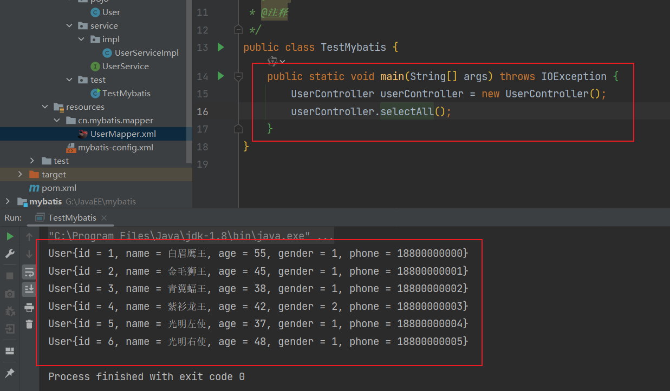Click run gutter icon beside class TestMybatis
The height and width of the screenshot is (391, 670).
[x=220, y=48]
